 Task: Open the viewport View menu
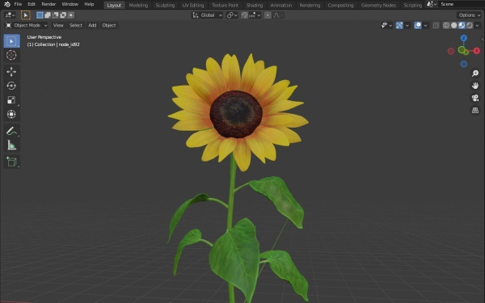pyautogui.click(x=58, y=25)
